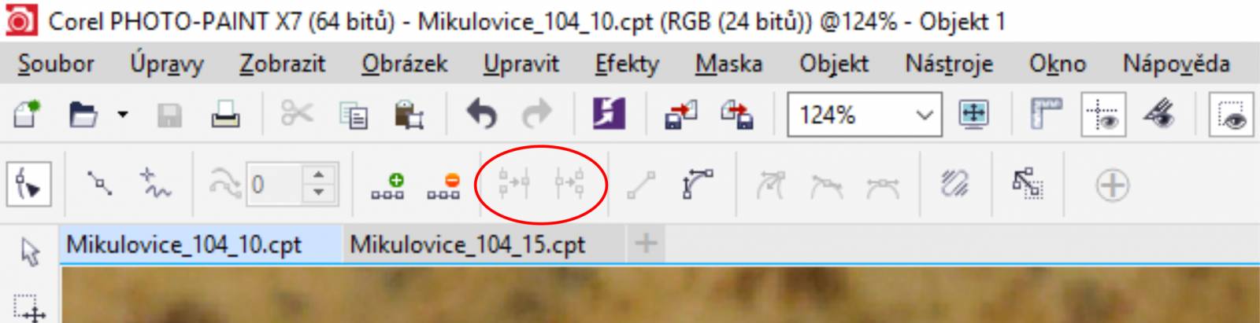Screen dimensions: 1260x323
Task: Expand the 124% zoom level dropdown
Action: 924,116
